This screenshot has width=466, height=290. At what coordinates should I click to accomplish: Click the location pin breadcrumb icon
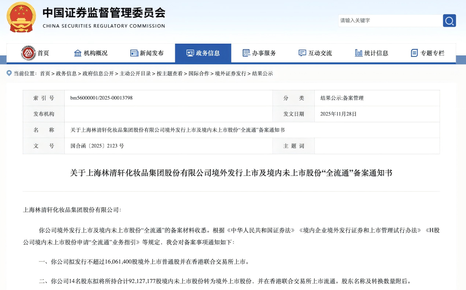(x=9, y=73)
